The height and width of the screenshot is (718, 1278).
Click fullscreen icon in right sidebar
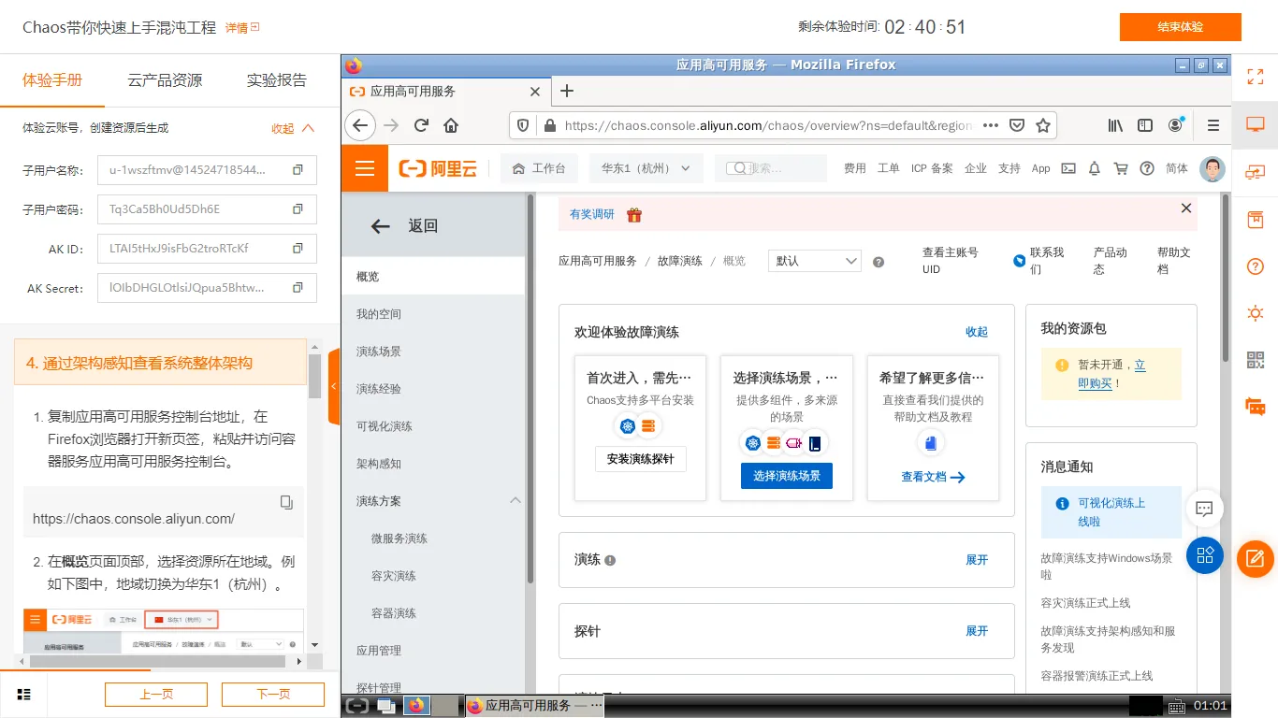tap(1256, 77)
